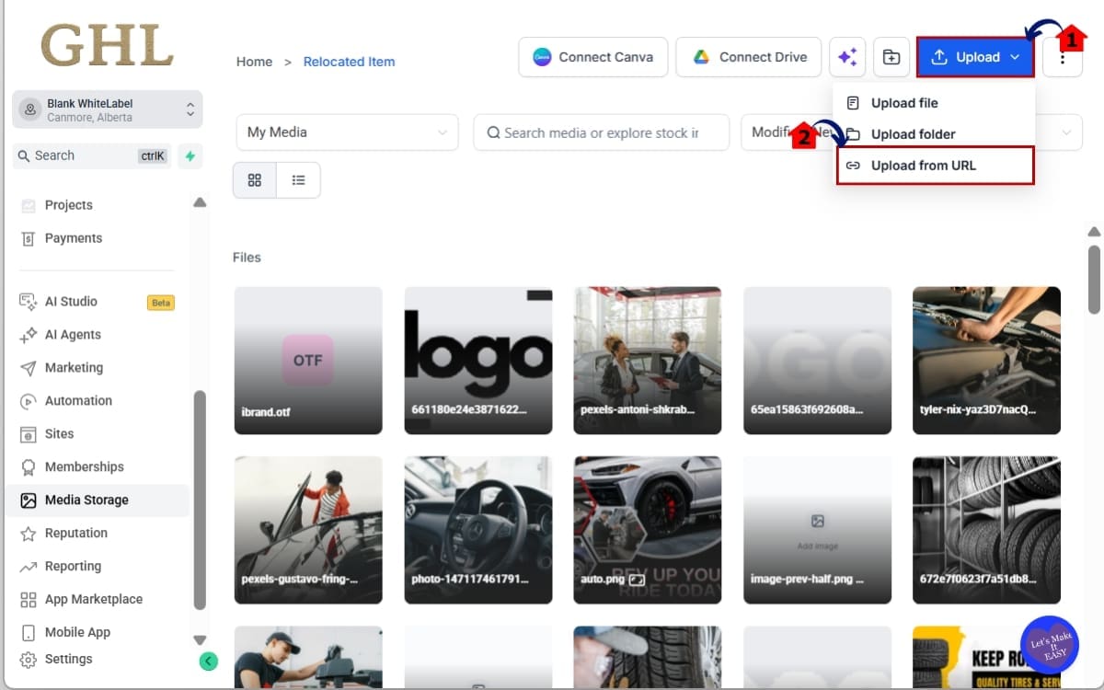
Task: Click the Payments sidebar icon
Action: pyautogui.click(x=29, y=238)
